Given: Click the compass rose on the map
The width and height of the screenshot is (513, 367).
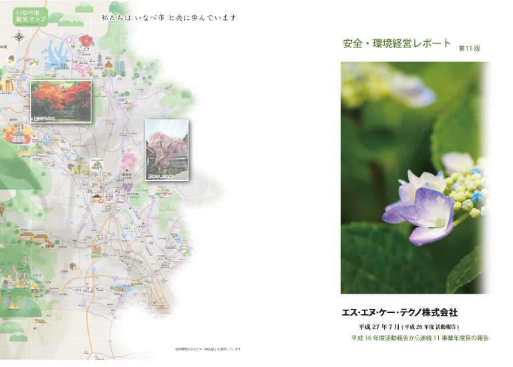Looking at the screenshot, I should tap(19, 37).
